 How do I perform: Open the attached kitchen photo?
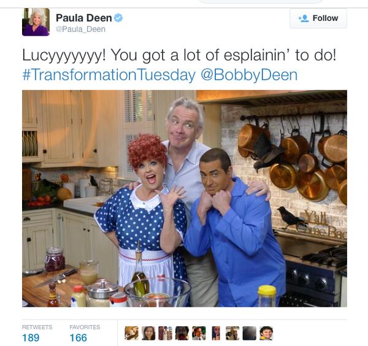[x=185, y=199]
